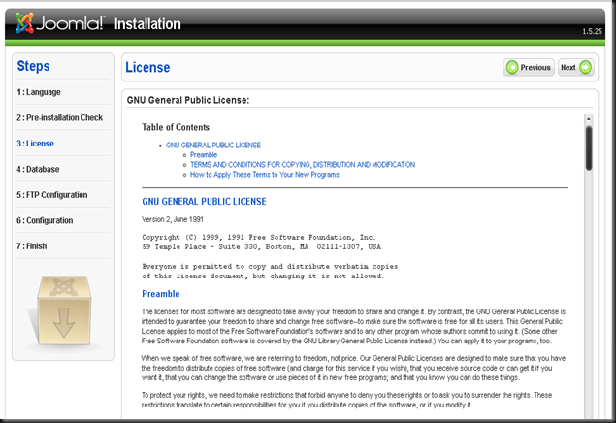Click the blue Preamble section heading
The width and height of the screenshot is (616, 423).
click(161, 294)
